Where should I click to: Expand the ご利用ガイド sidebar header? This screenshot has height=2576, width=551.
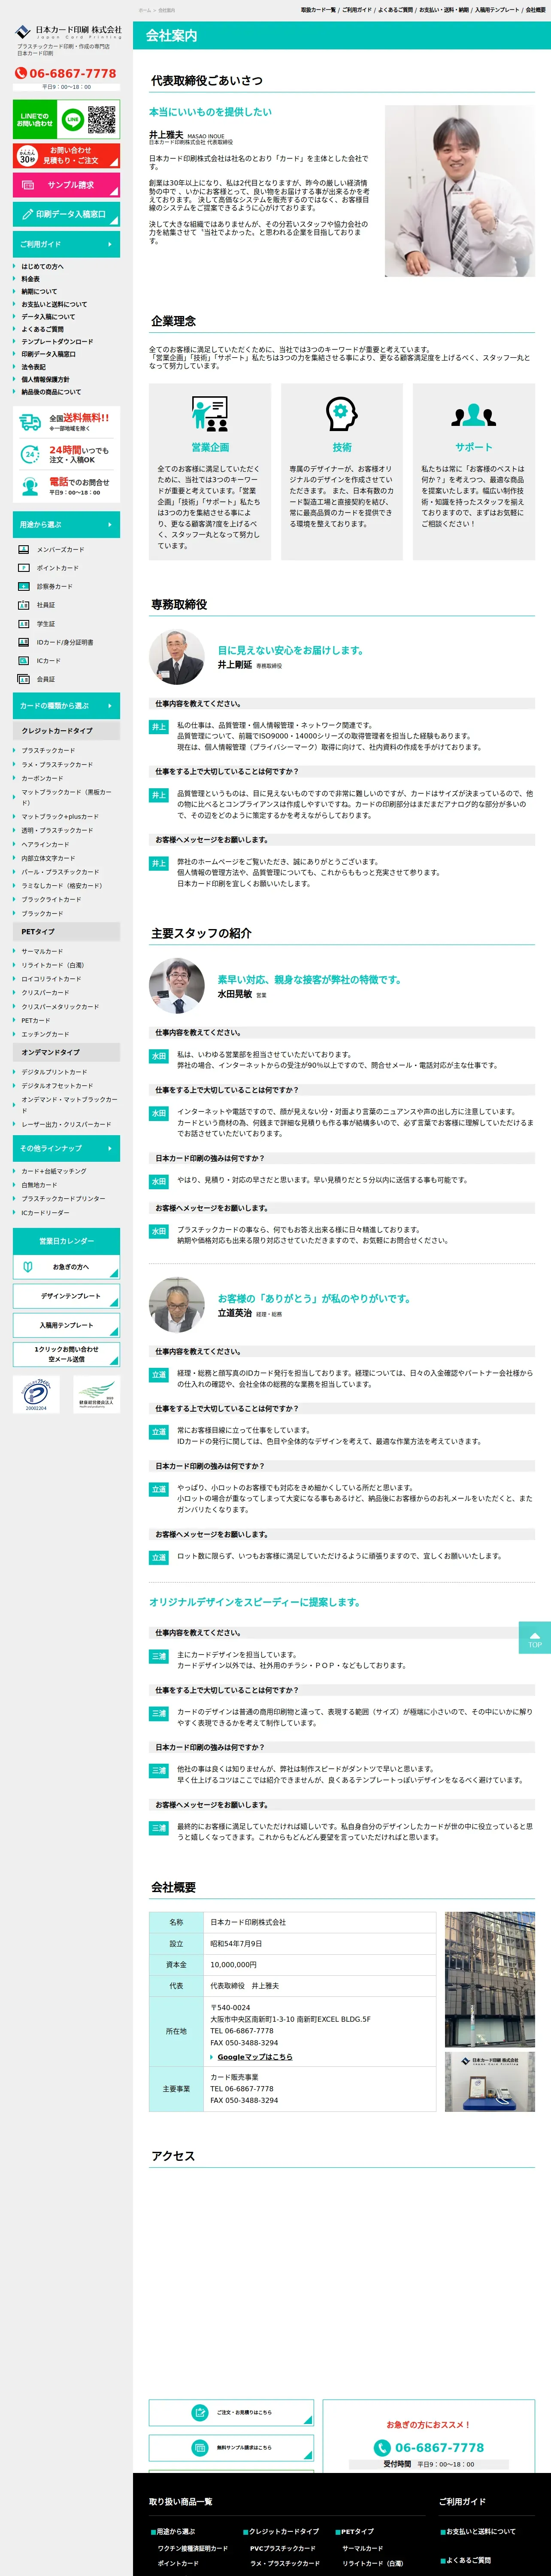(66, 244)
